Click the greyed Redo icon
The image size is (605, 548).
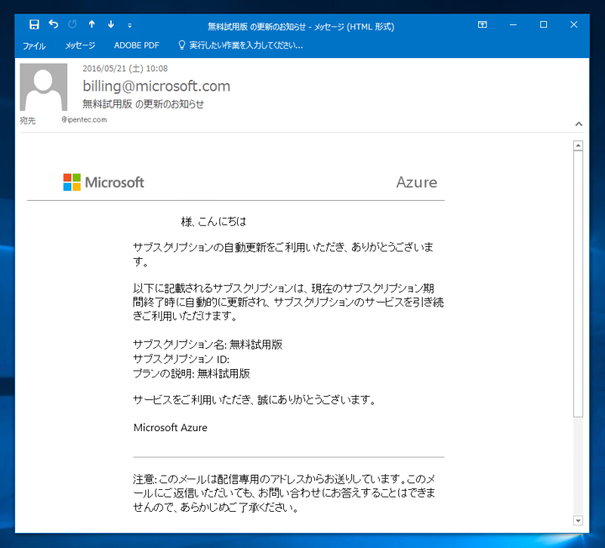(72, 24)
